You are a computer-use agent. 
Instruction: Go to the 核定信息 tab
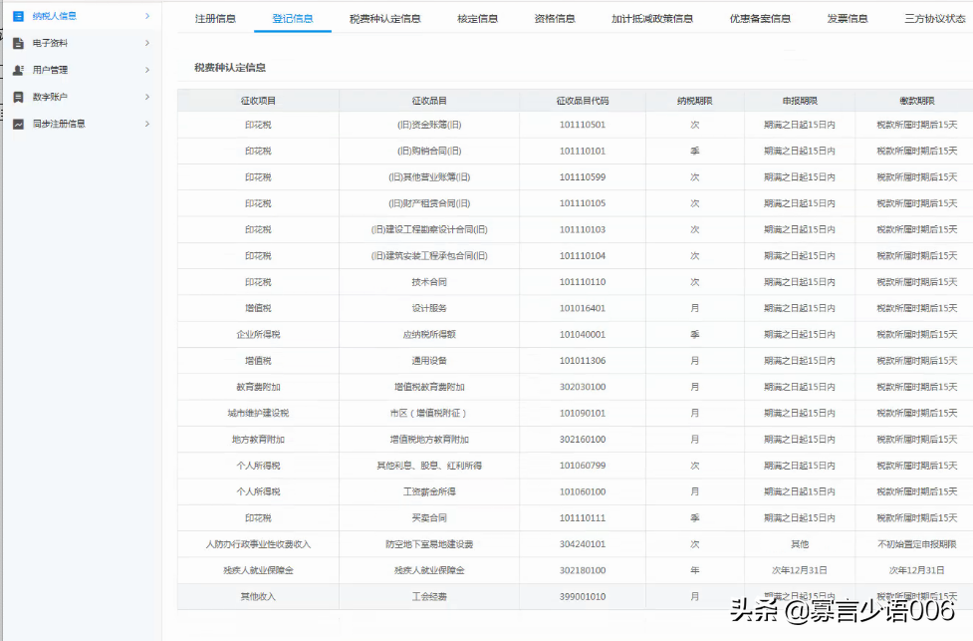477,19
